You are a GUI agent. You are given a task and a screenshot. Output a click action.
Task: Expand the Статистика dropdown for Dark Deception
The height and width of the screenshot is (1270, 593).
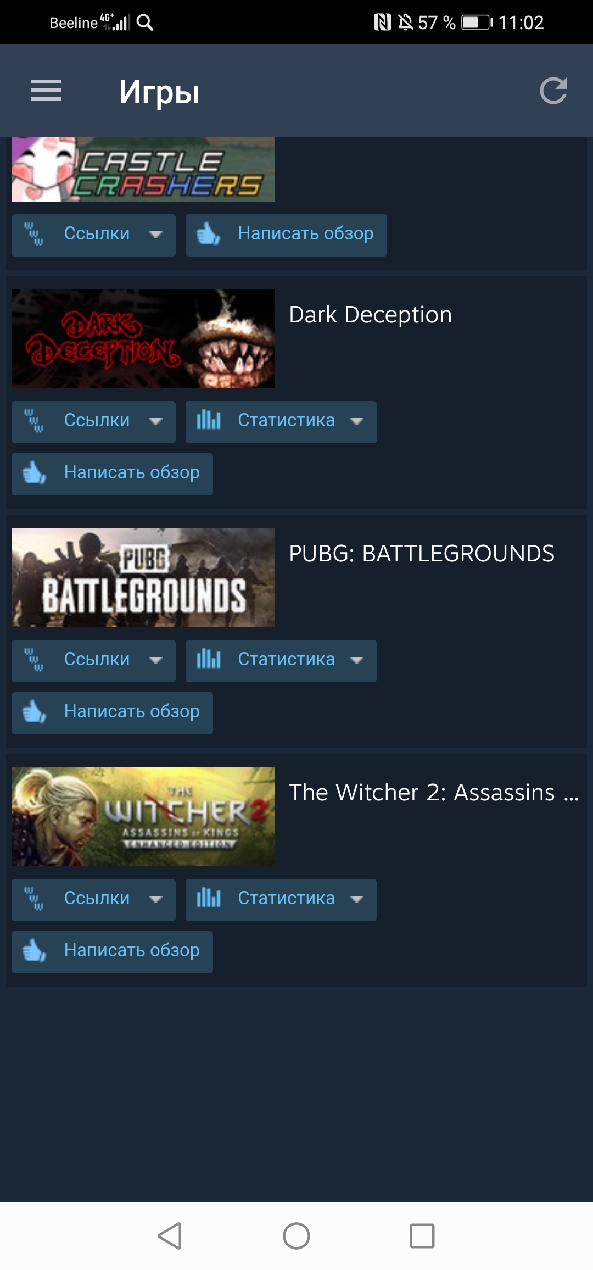tap(281, 422)
